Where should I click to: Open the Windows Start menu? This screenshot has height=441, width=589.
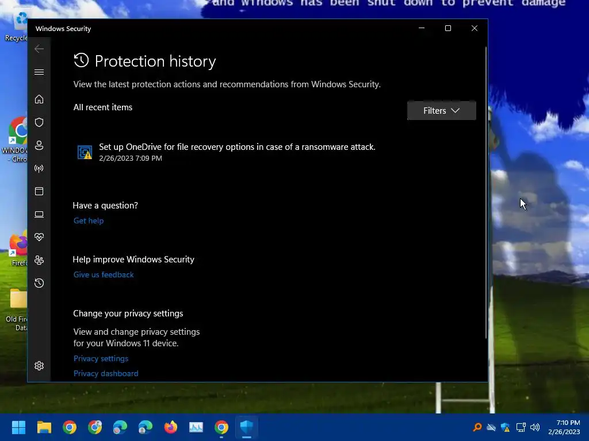18,427
